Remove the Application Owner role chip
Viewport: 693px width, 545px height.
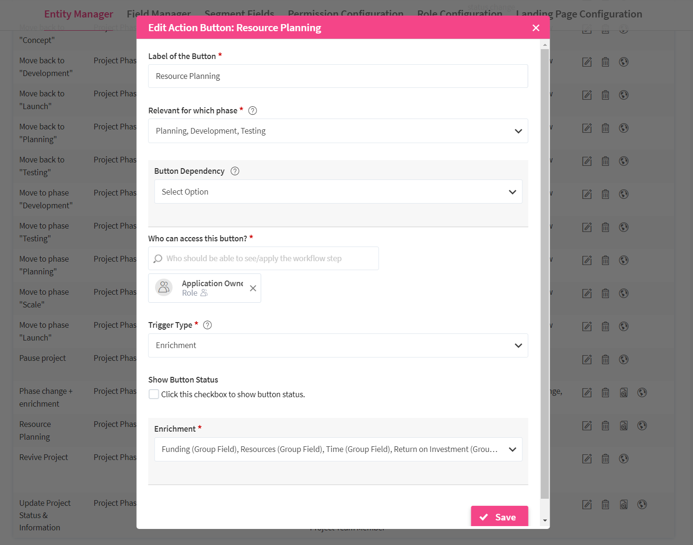click(253, 288)
